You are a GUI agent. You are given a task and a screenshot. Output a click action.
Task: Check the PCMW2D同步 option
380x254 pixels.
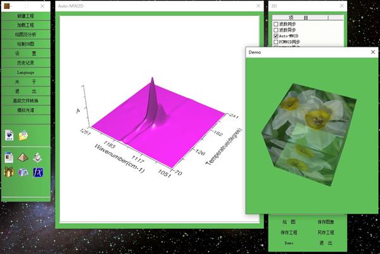(275, 42)
